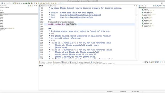Select item2 in the Package Explorer
The image size is (165, 93).
click(2, 16)
